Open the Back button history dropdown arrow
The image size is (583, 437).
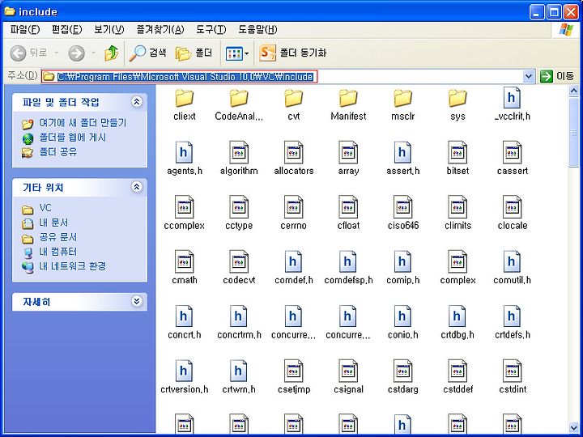click(57, 53)
